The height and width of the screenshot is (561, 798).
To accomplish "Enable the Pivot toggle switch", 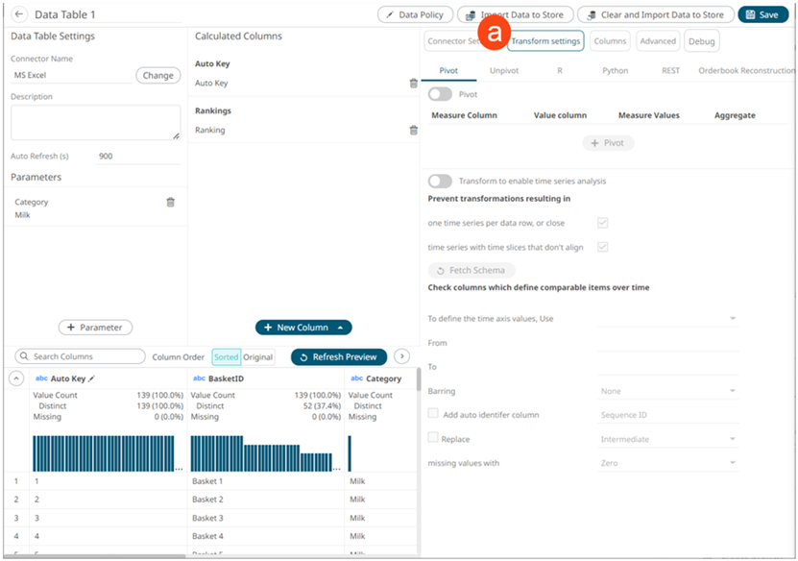I will 440,94.
